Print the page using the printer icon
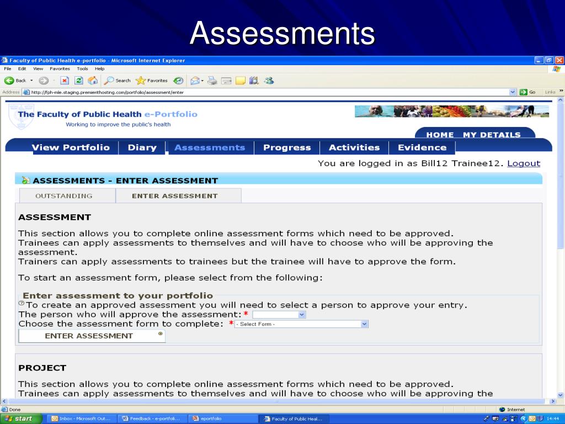Viewport: 565px width, 424px height. point(212,81)
